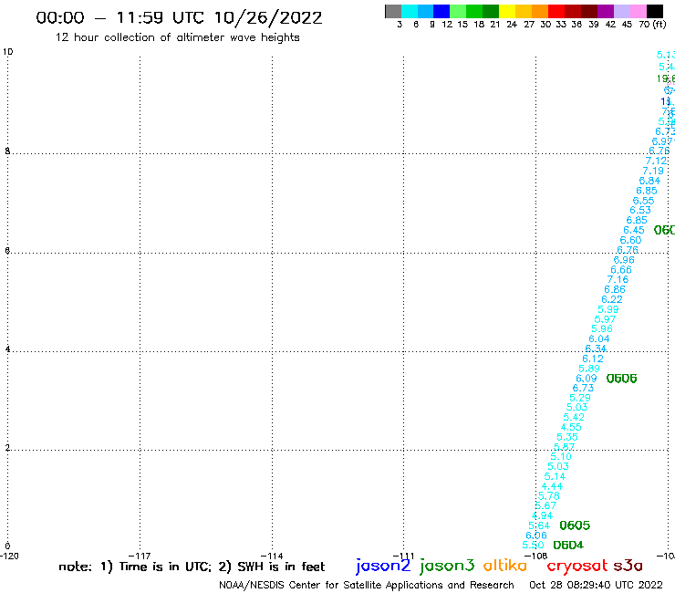Click the '6.66' wave height value

pyautogui.click(x=621, y=270)
